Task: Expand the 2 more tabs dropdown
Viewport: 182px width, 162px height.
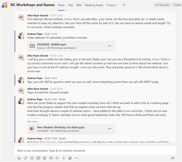Action: [x=112, y=5]
